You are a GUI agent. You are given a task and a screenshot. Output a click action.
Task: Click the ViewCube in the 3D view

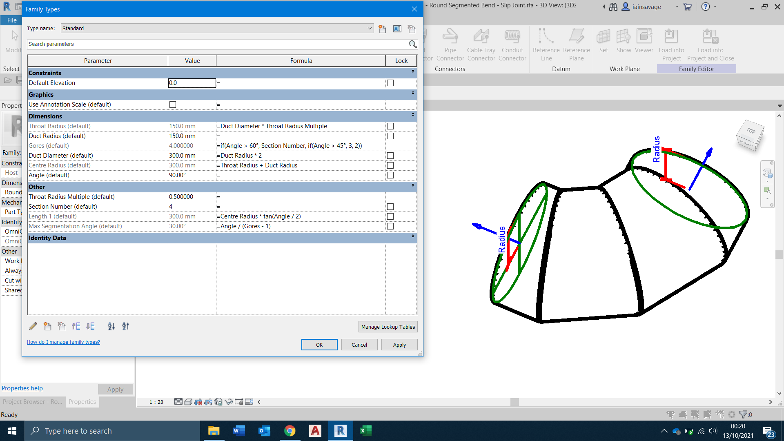pyautogui.click(x=750, y=136)
